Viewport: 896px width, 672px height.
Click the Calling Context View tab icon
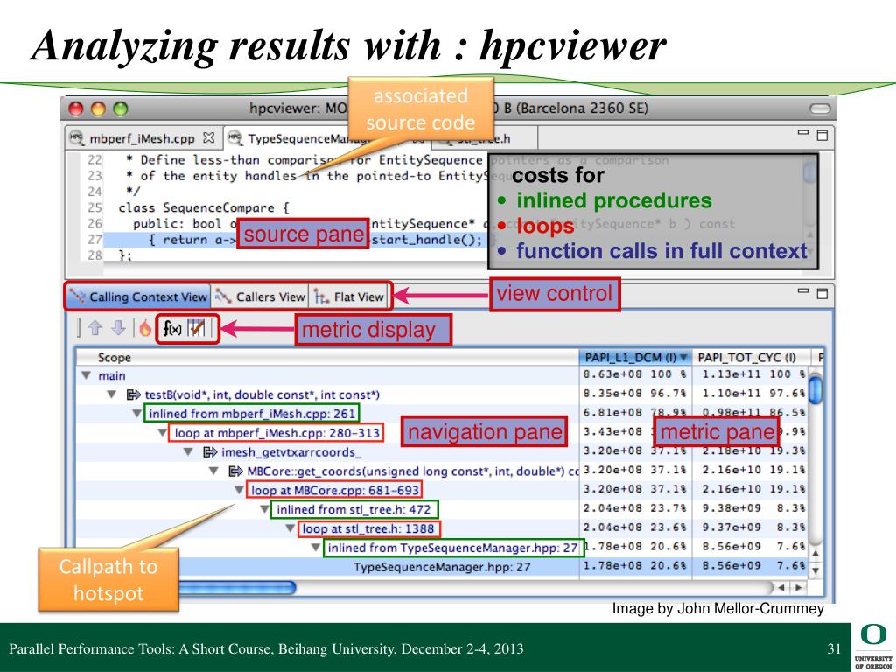[77, 297]
